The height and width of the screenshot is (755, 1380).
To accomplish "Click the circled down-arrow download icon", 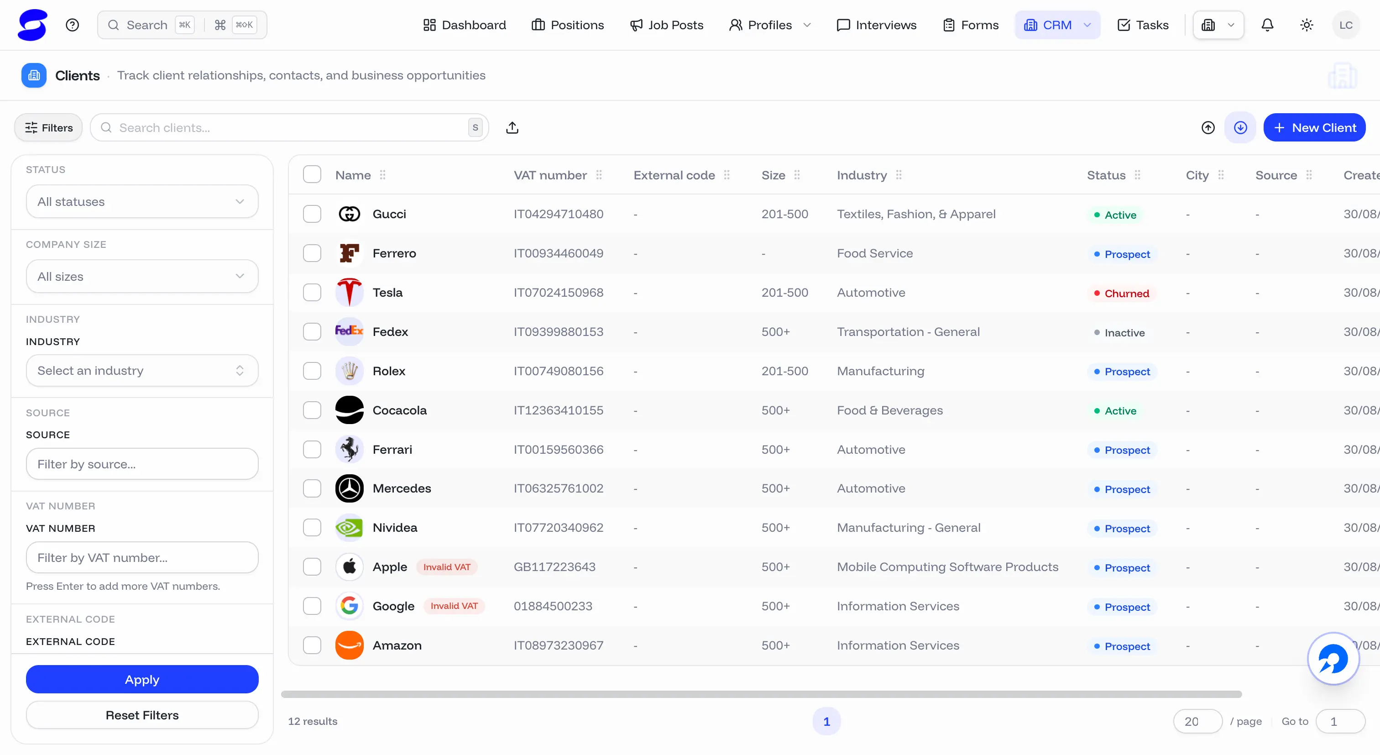I will (1240, 127).
